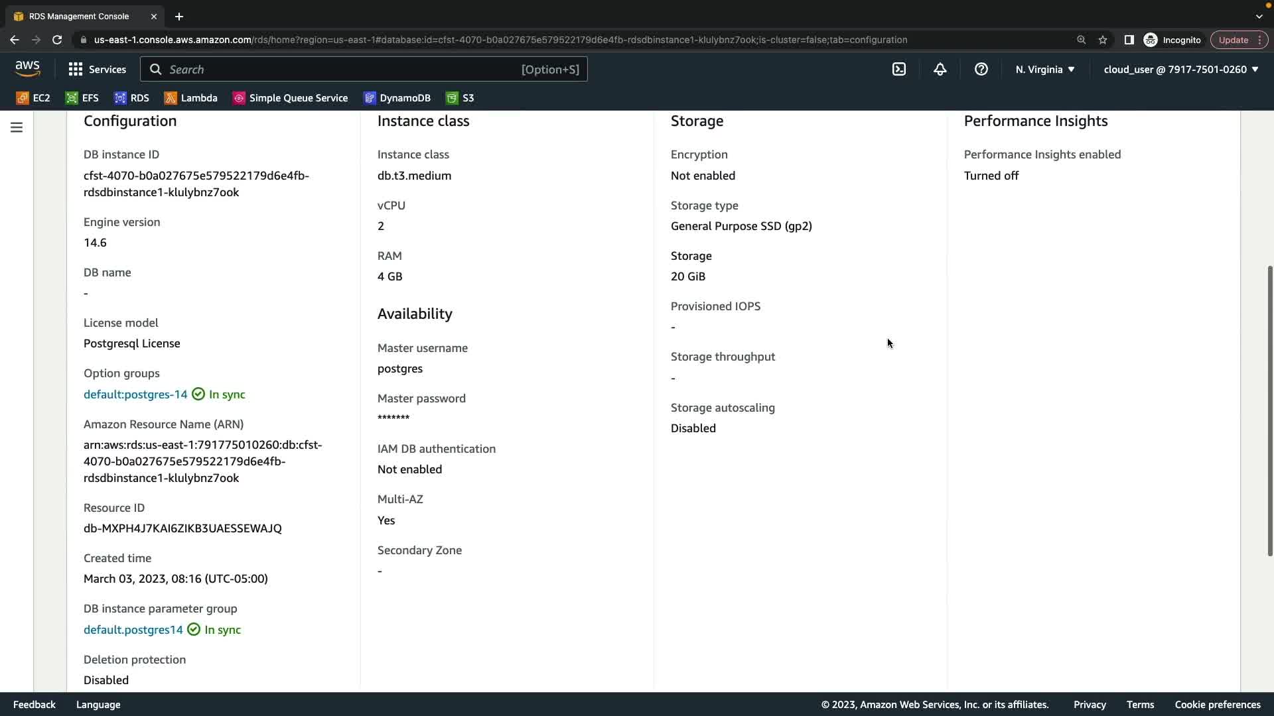The image size is (1274, 716).
Task: Open the default.postgres14 parameter group link
Action: click(133, 630)
